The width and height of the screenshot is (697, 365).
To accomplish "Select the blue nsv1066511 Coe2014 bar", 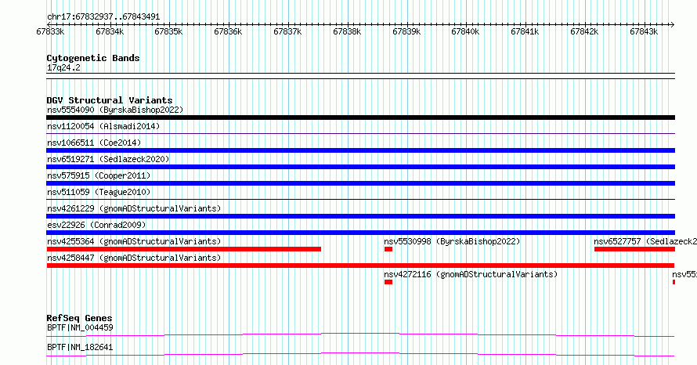I will click(x=360, y=150).
